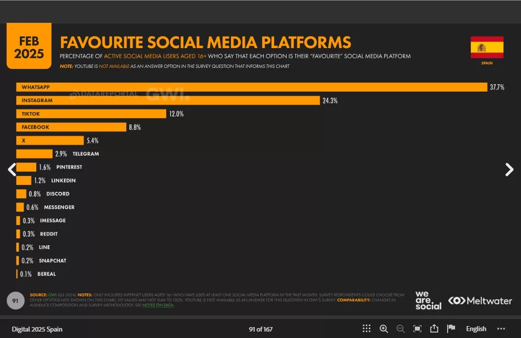Viewport: 521px width, 338px height.
Task: Click the Digital 2025 Spain title
Action: click(37, 329)
